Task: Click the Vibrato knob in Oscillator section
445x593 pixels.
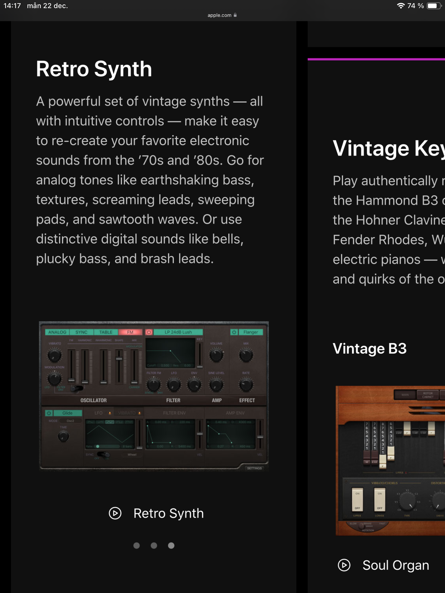Action: 54,355
